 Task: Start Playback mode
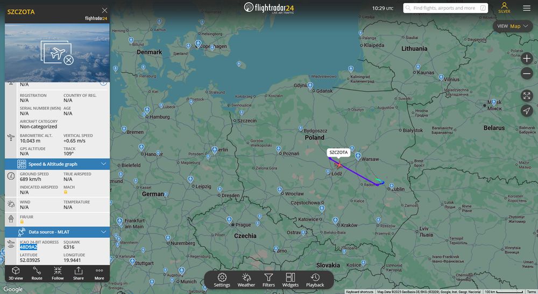coord(315,280)
